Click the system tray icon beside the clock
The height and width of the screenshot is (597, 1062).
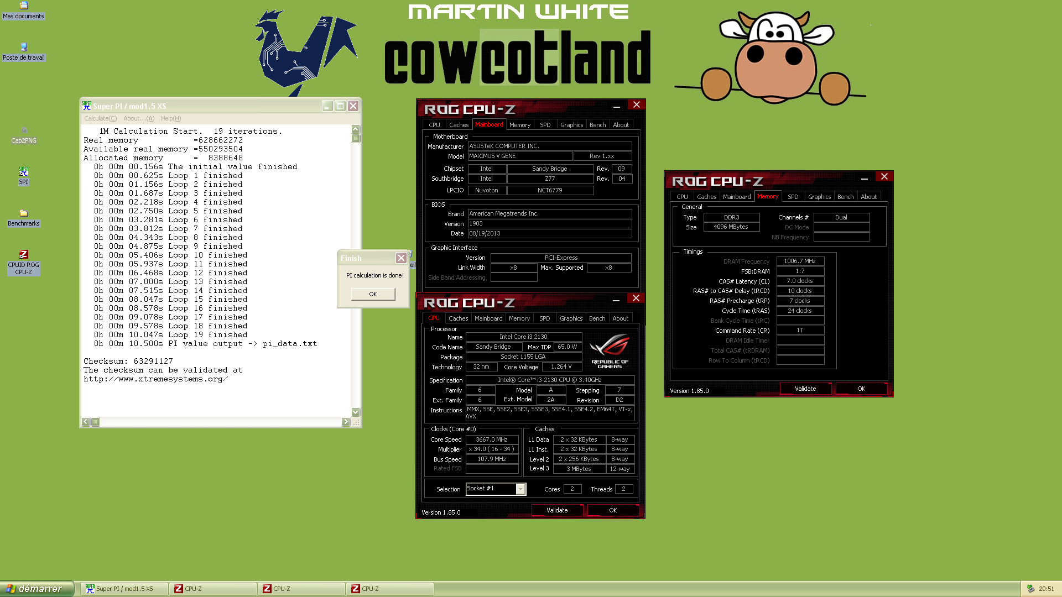pyautogui.click(x=1030, y=589)
